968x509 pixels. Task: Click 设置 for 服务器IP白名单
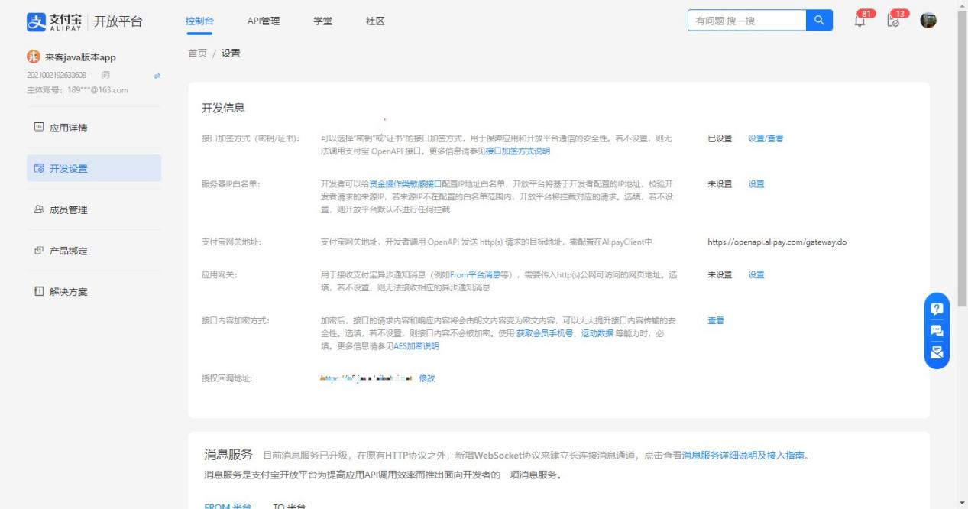tap(756, 183)
